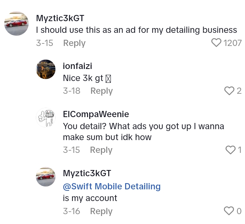Reply to ionfaizi's comment
Viewport: 245px width, 224px height.
click(x=101, y=91)
